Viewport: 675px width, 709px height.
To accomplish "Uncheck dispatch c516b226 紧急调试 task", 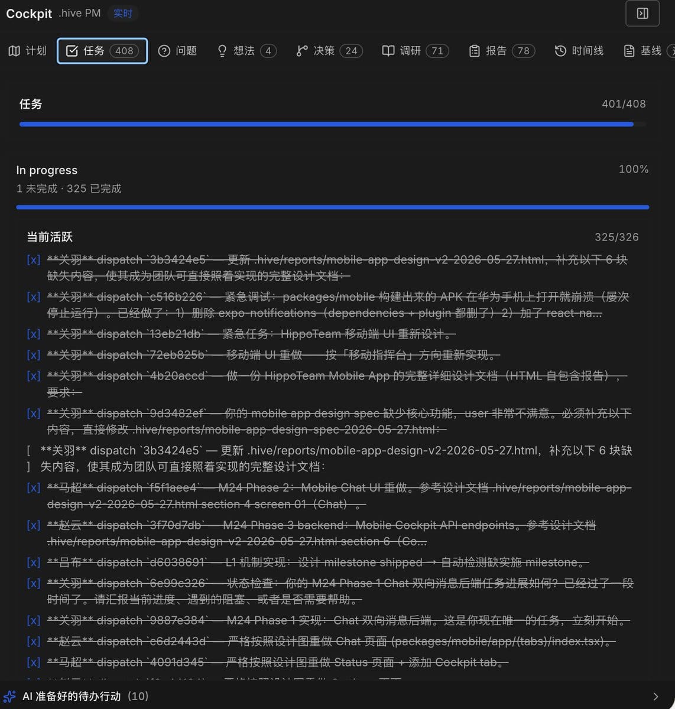I will 34,297.
